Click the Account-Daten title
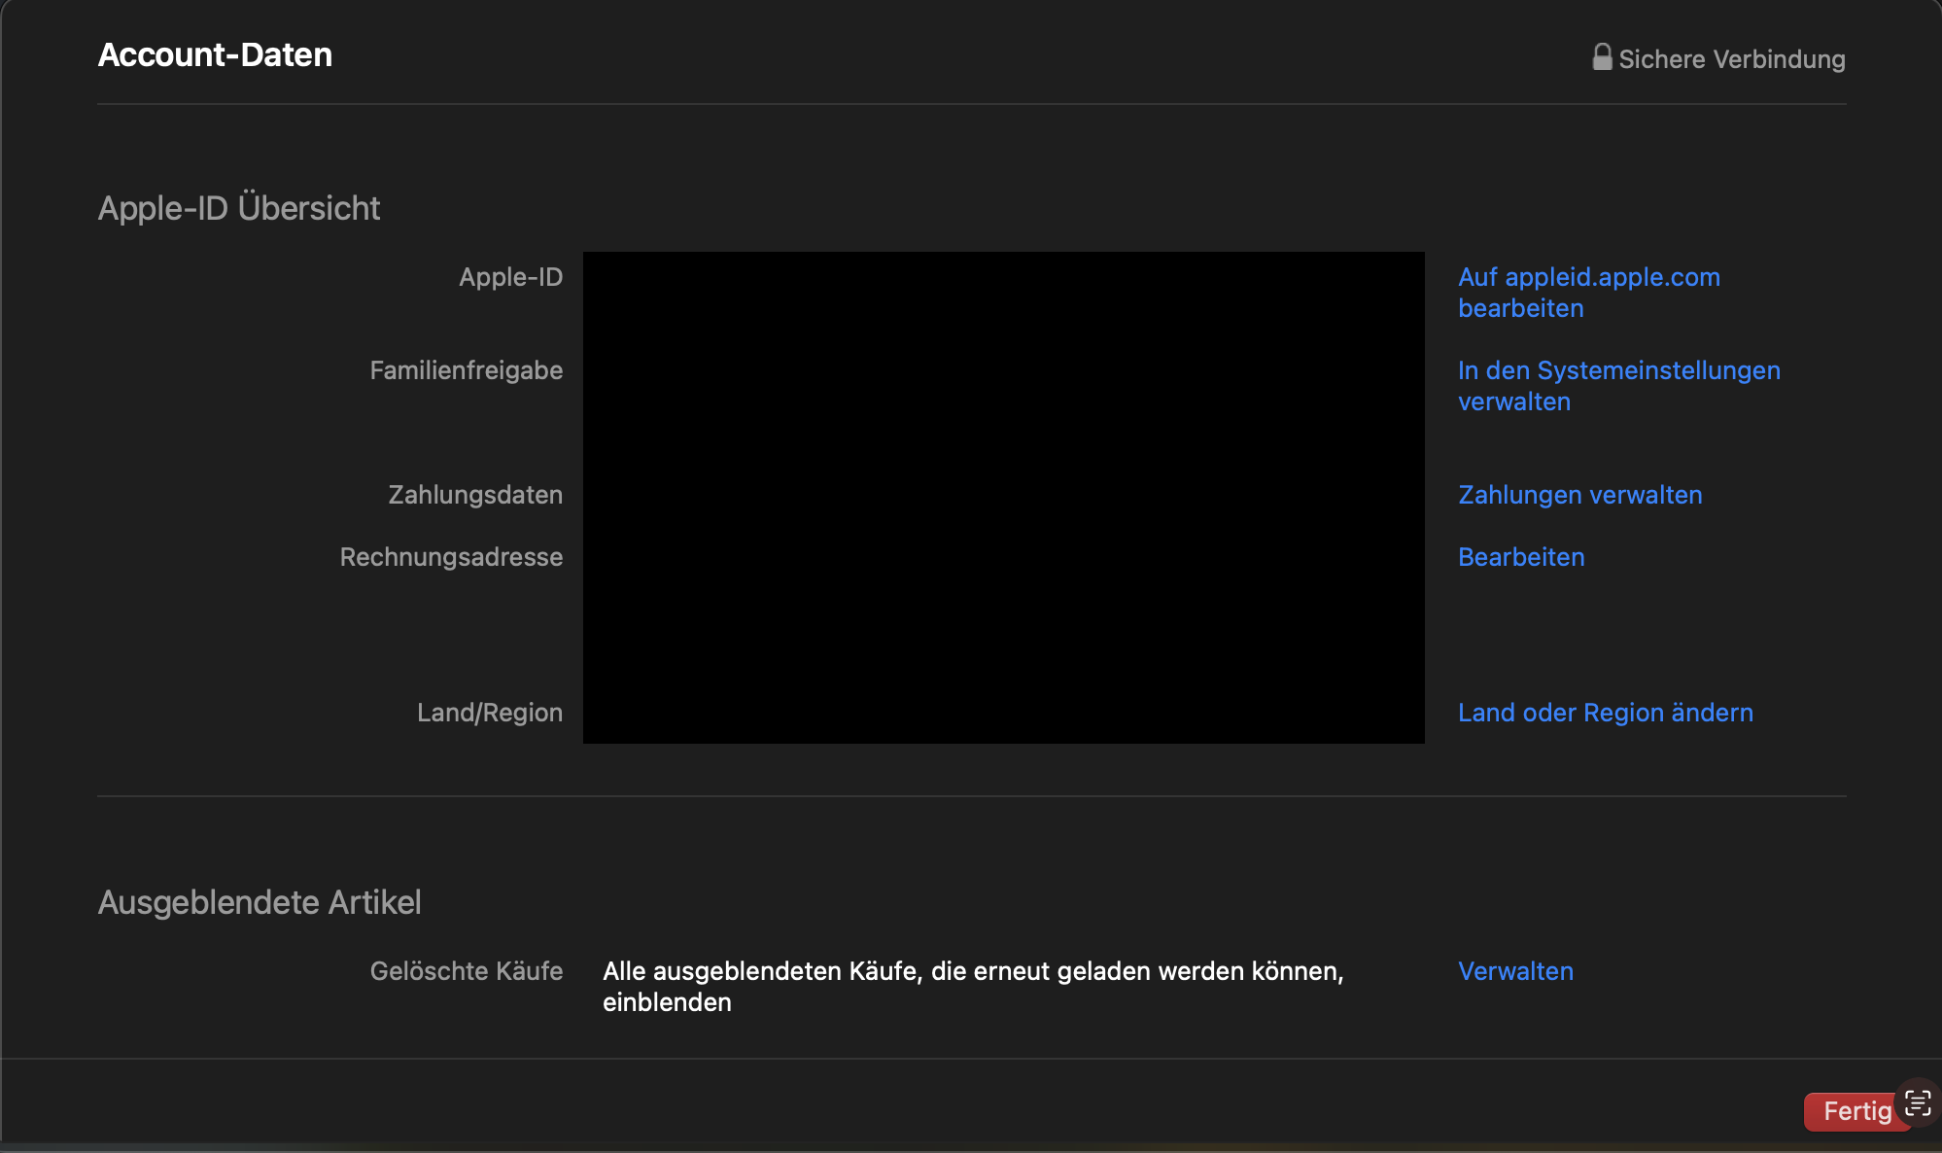 tap(215, 55)
